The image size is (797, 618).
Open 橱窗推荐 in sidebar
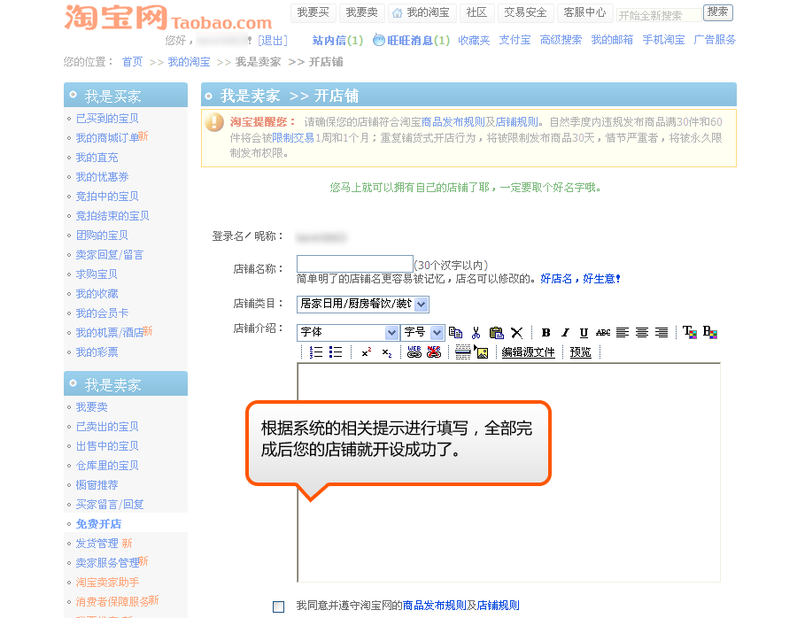pyautogui.click(x=97, y=485)
